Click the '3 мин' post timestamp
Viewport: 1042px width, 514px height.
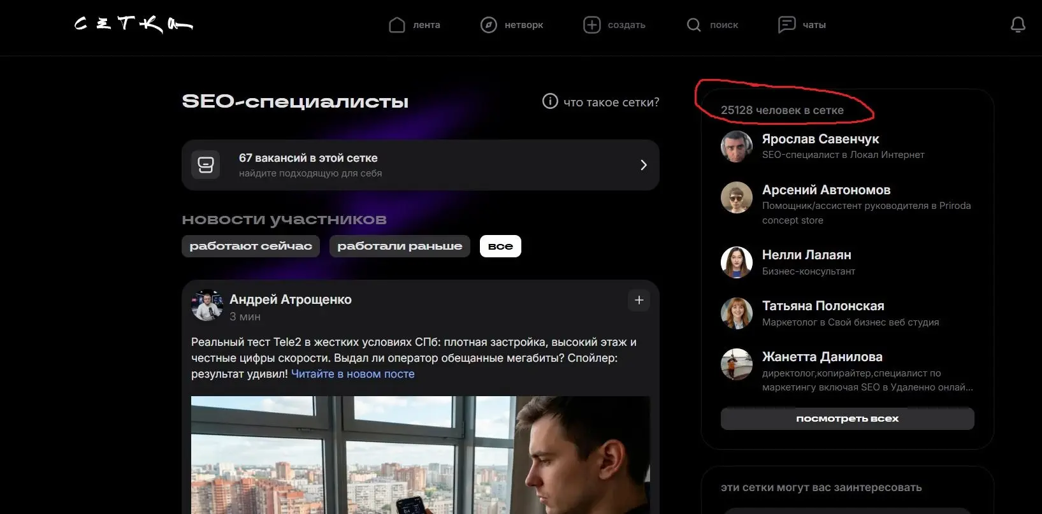245,317
